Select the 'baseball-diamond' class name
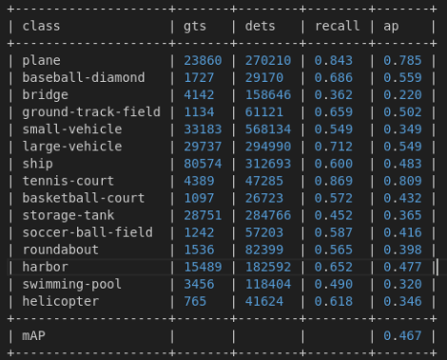The image size is (447, 360). click(x=84, y=77)
